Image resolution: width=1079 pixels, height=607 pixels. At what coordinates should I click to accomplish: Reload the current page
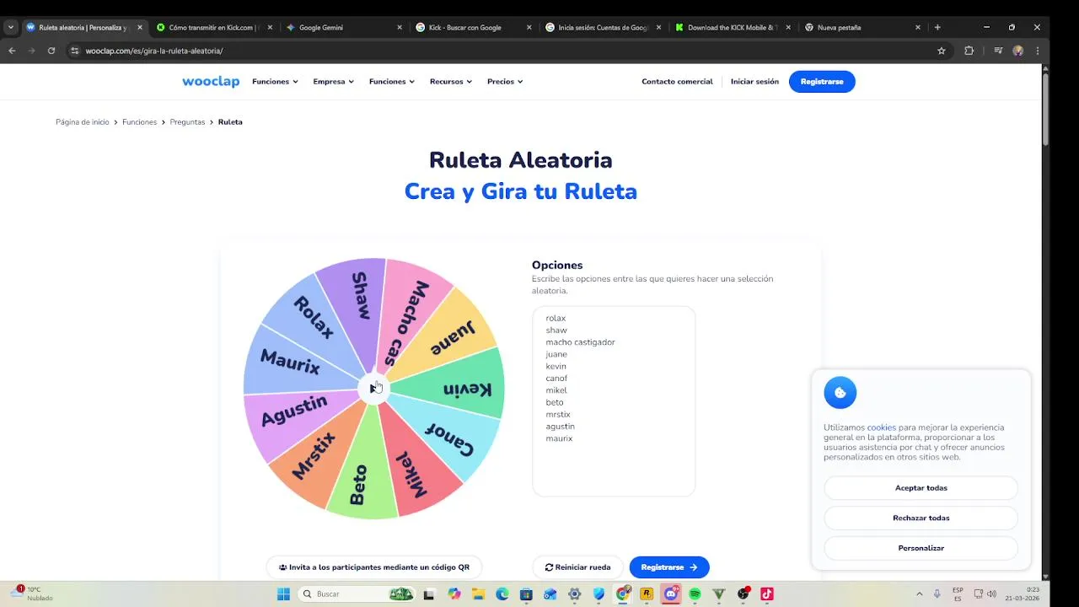[x=51, y=51]
